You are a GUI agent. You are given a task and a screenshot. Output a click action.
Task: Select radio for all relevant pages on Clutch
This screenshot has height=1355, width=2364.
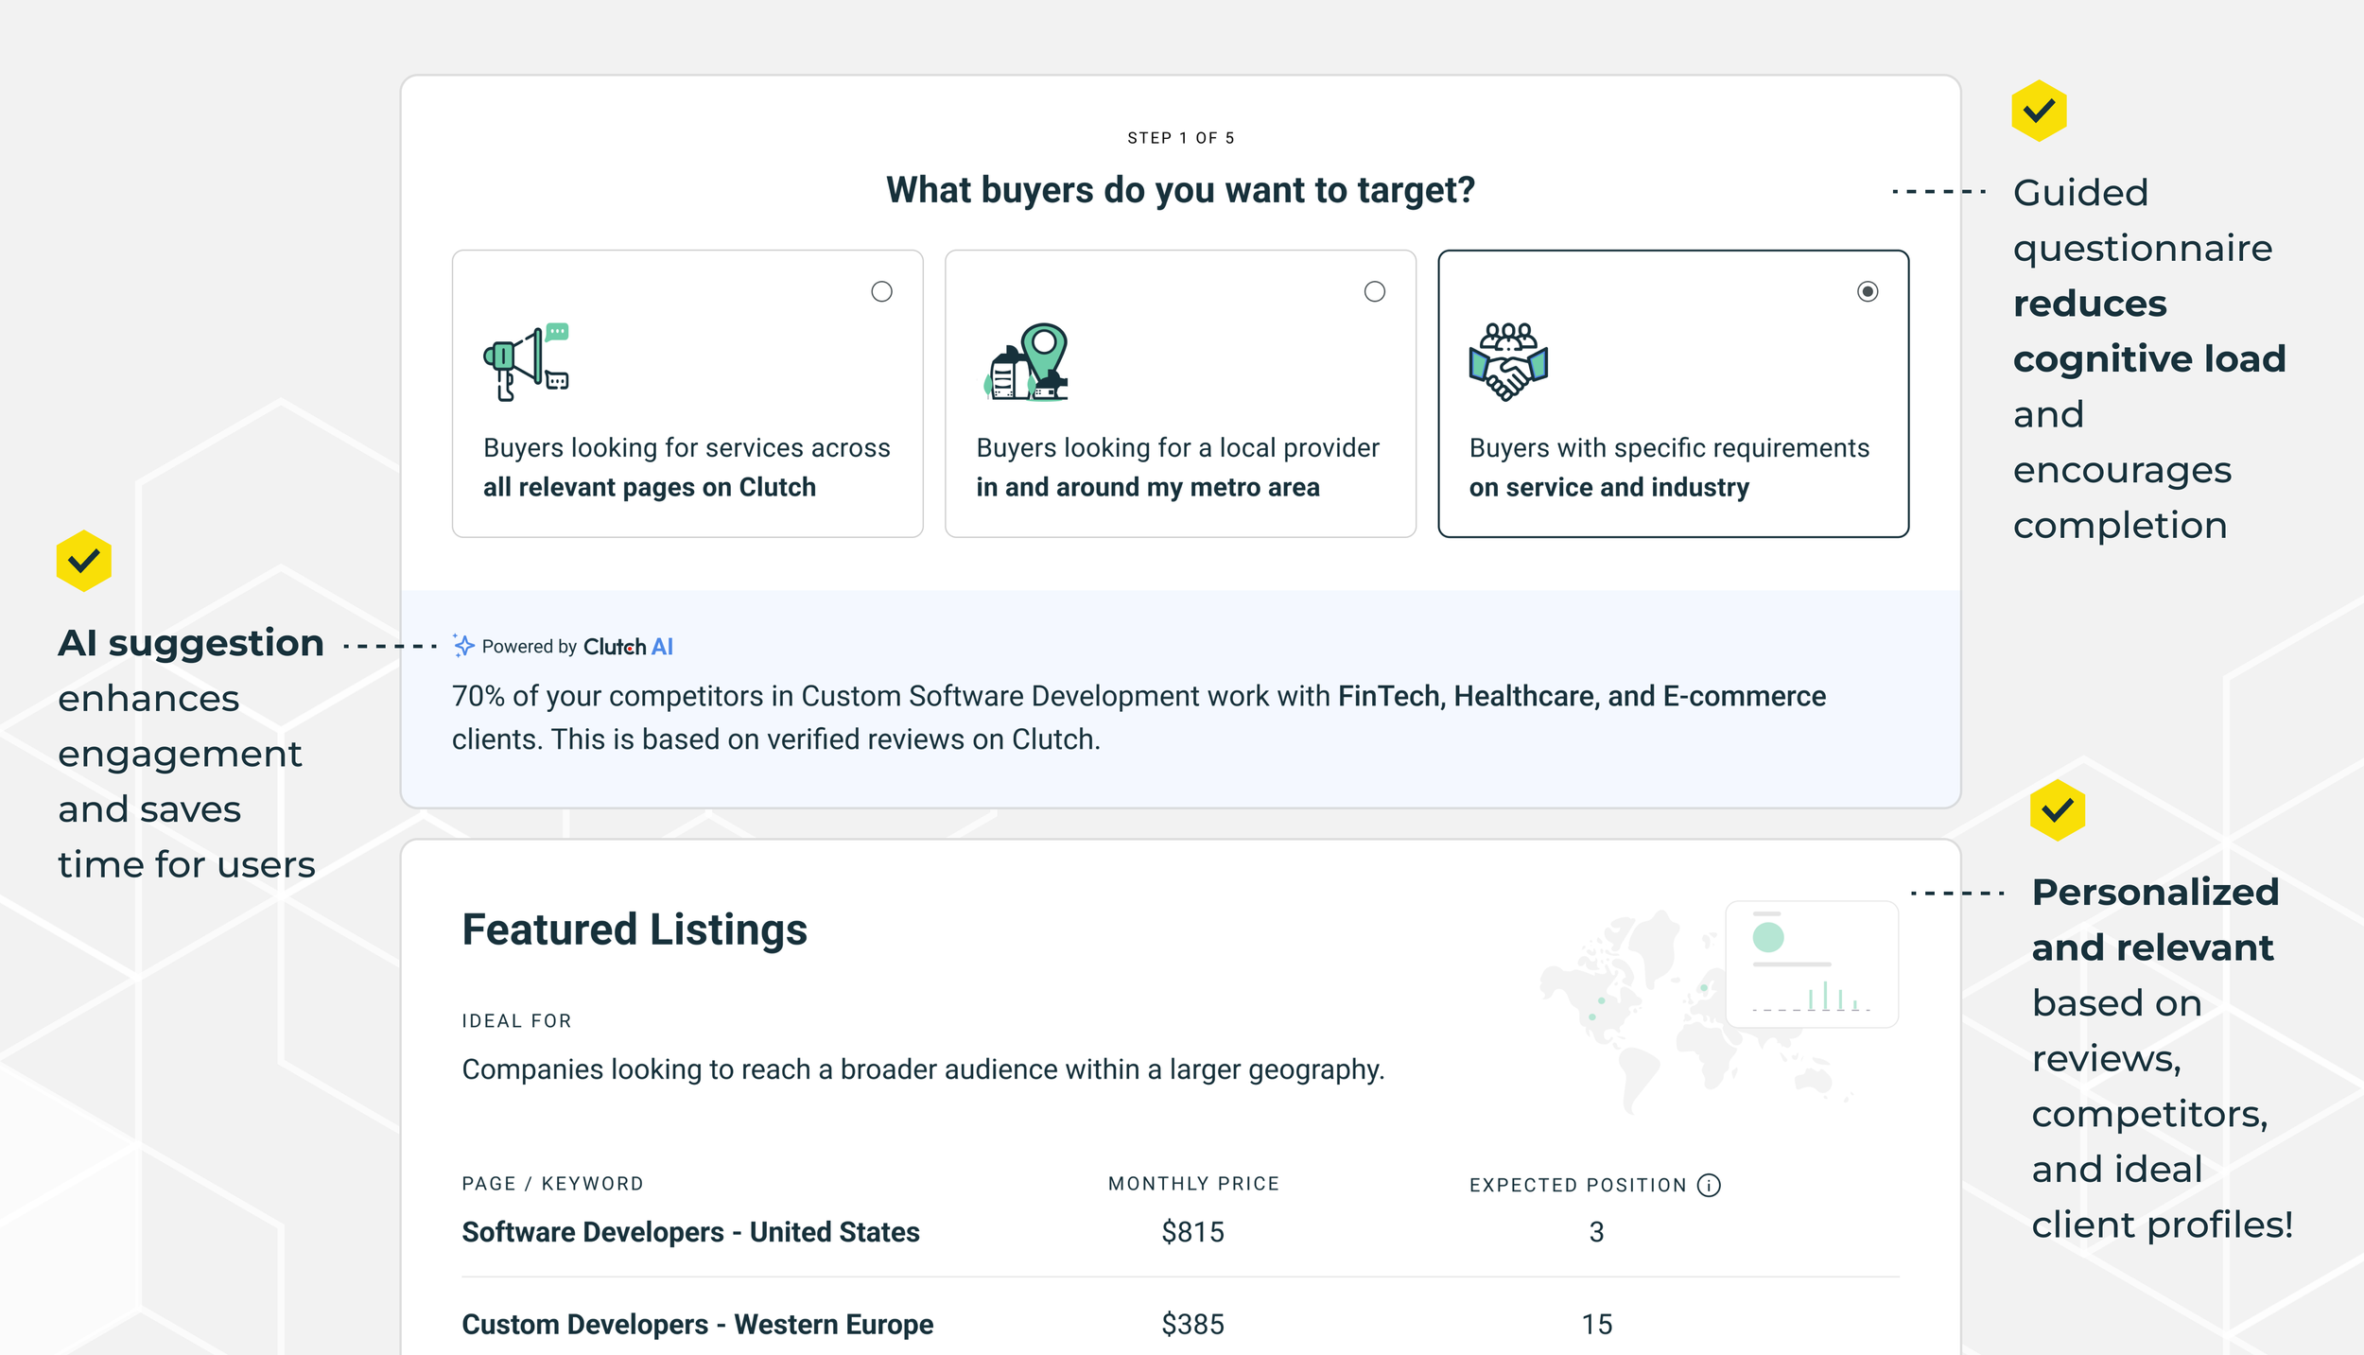pos(881,291)
